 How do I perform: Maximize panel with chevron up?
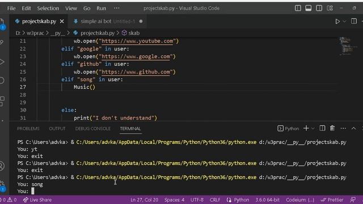(353, 129)
